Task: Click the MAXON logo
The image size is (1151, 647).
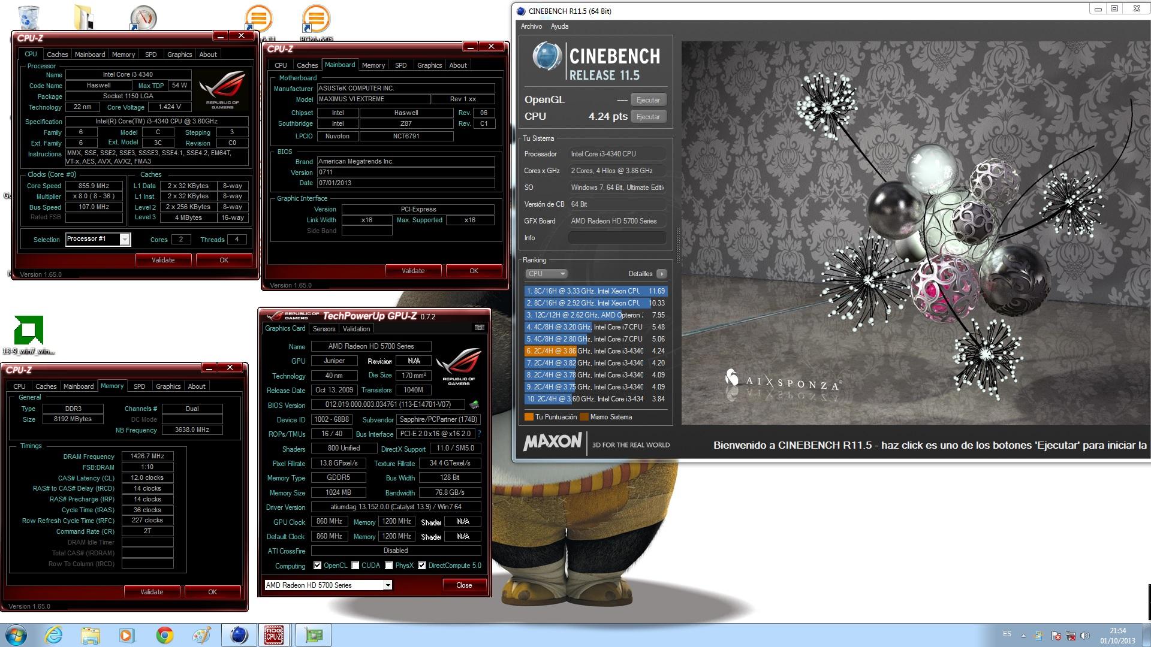Action: (x=552, y=442)
